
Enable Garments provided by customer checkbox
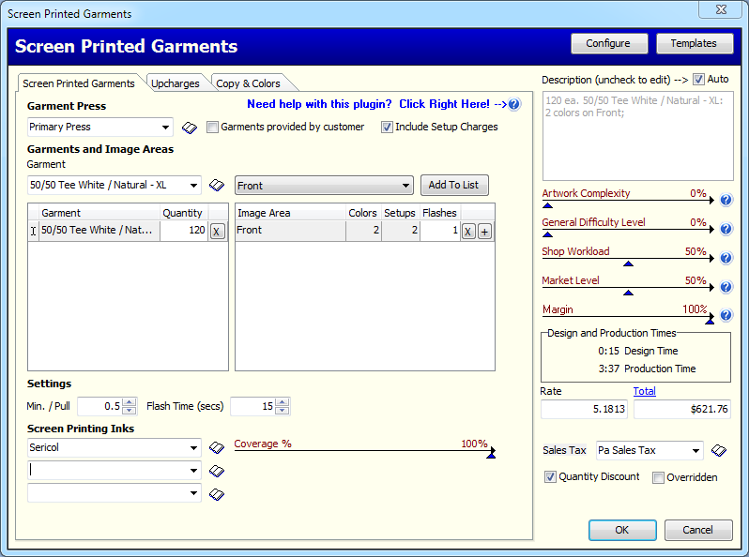(213, 128)
